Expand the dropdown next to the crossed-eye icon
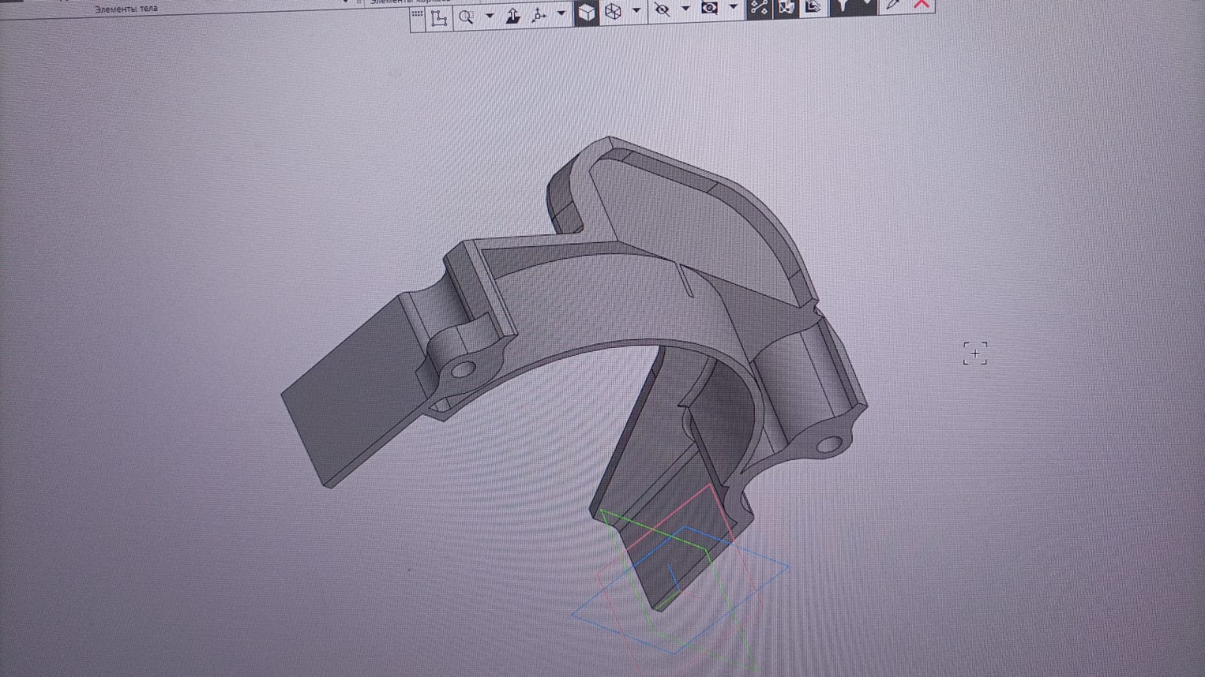 click(685, 9)
